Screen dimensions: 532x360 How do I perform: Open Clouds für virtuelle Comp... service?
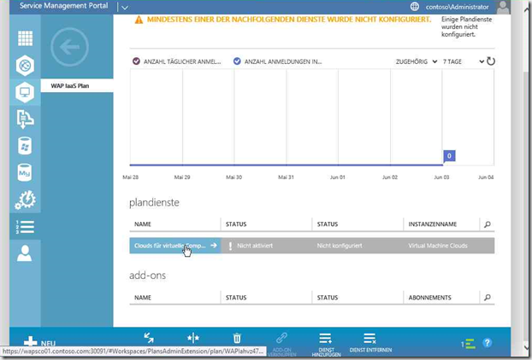point(170,246)
